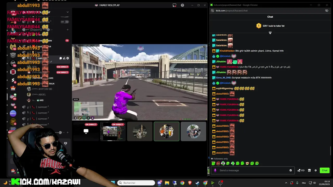Open chat icon on the Support voice channel
The image size is (333, 187).
(61, 58)
